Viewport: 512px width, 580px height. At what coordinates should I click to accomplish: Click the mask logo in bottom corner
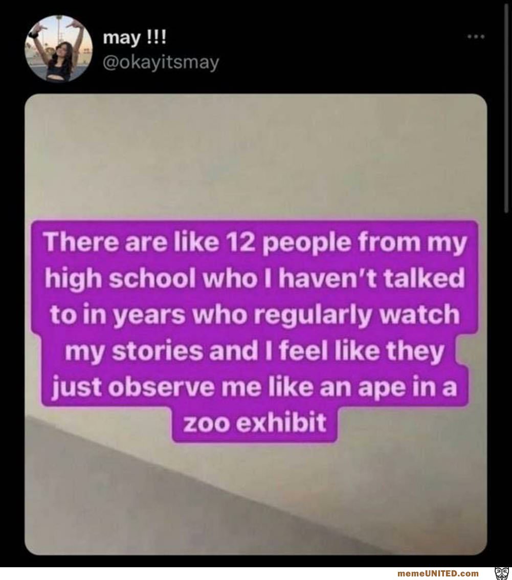[x=500, y=573]
